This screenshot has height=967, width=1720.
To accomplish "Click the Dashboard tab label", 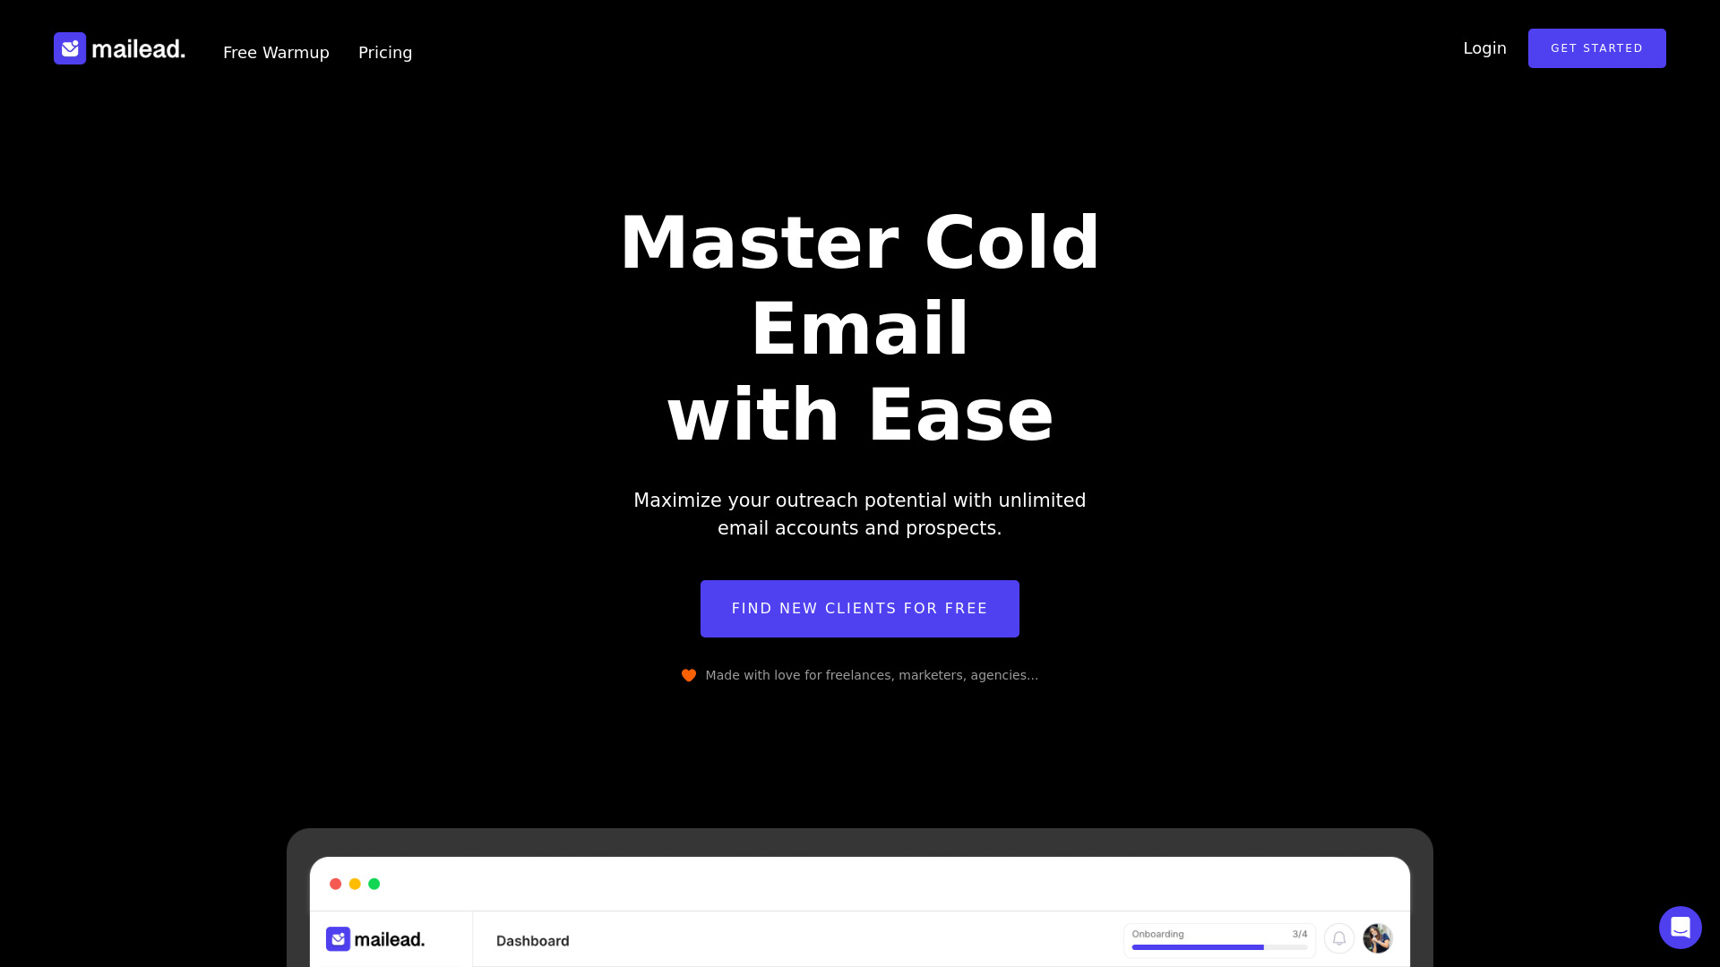I will pos(533,940).
